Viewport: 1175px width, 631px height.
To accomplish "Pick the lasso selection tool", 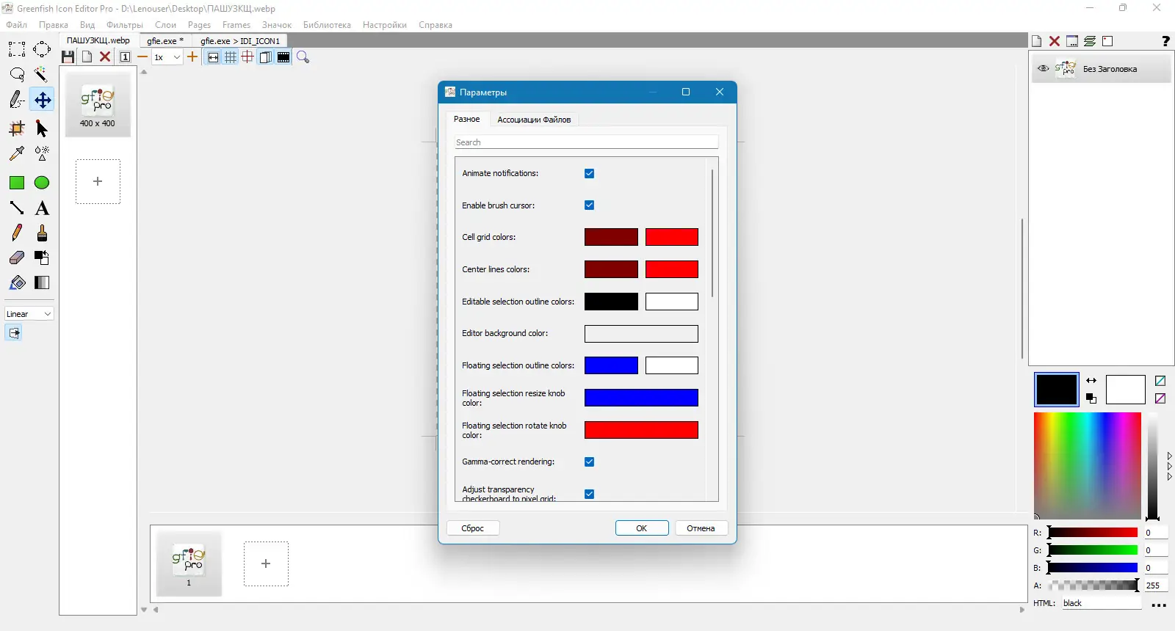I will 17,75.
